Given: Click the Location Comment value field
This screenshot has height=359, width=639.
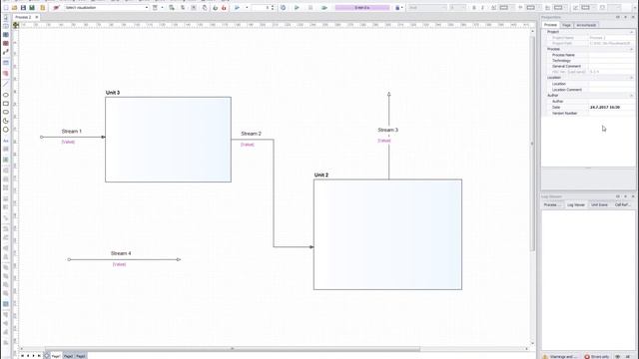Looking at the screenshot, I should (x=611, y=89).
